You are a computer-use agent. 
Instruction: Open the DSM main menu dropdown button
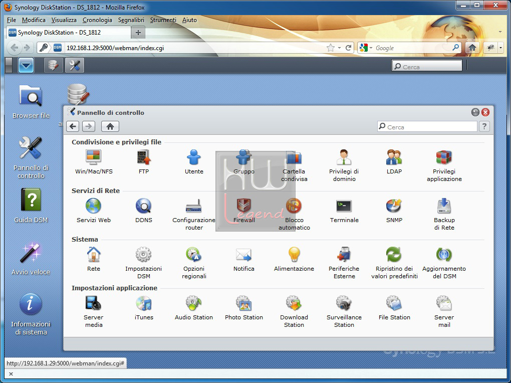click(26, 66)
